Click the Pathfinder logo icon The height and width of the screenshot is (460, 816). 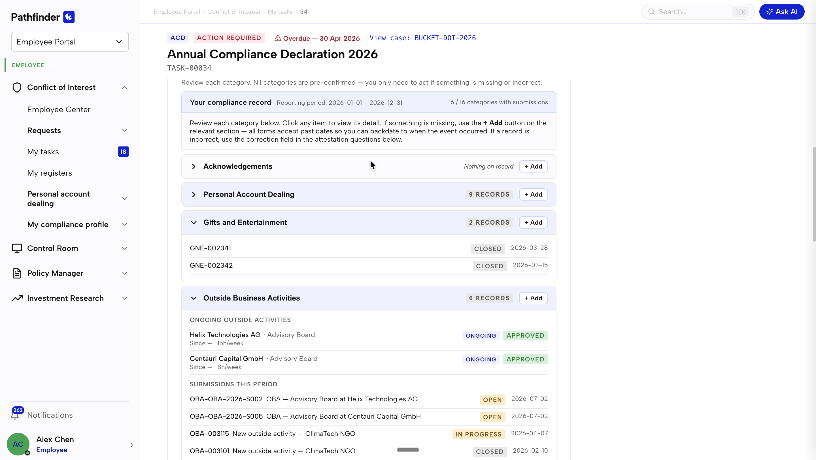(69, 17)
